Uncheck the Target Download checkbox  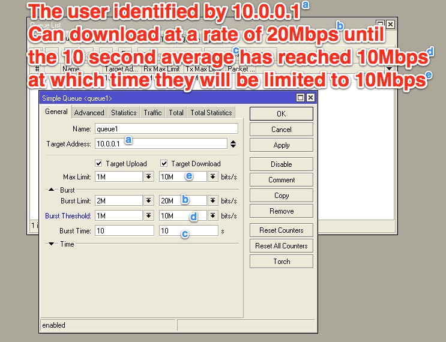click(163, 164)
